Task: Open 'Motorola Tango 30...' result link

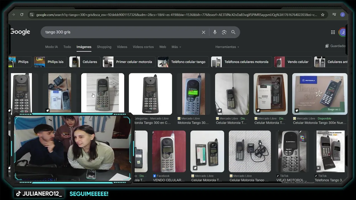Action: tap(193, 123)
